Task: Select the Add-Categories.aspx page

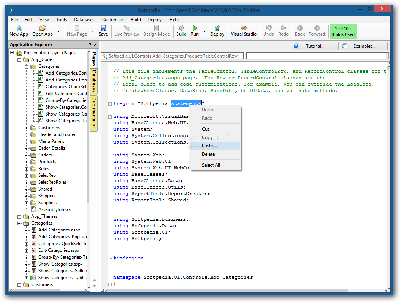Action: click(x=59, y=230)
